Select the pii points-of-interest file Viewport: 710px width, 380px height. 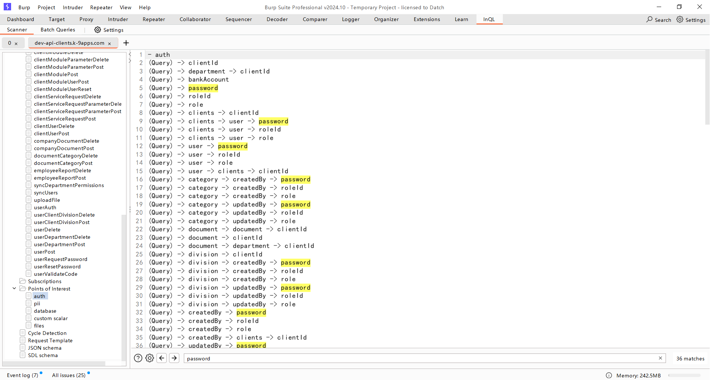37,303
